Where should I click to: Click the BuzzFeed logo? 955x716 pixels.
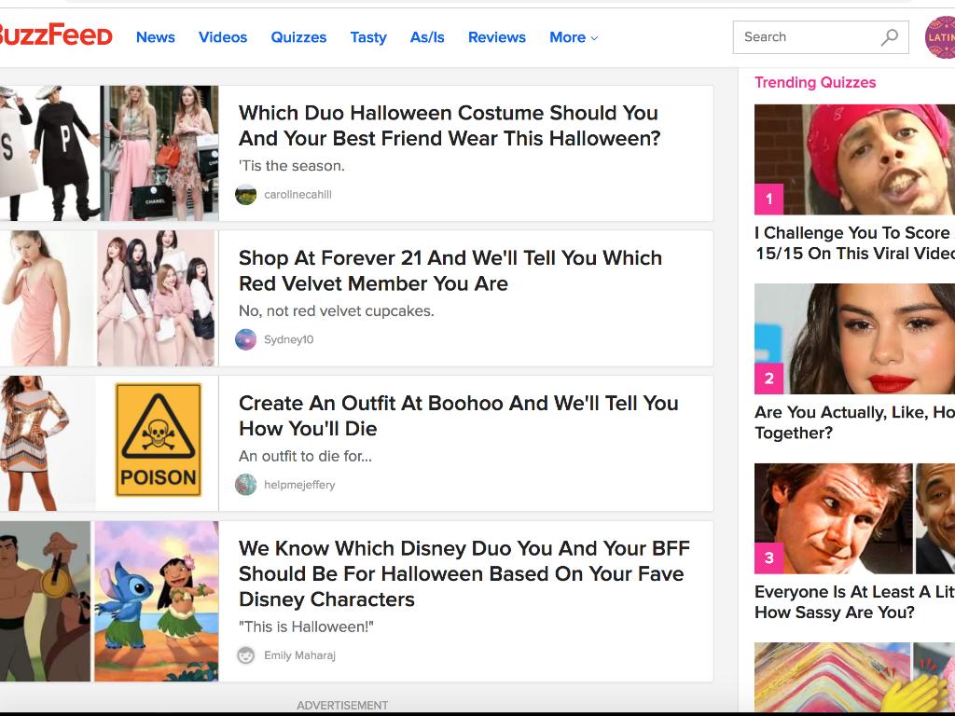[x=54, y=36]
